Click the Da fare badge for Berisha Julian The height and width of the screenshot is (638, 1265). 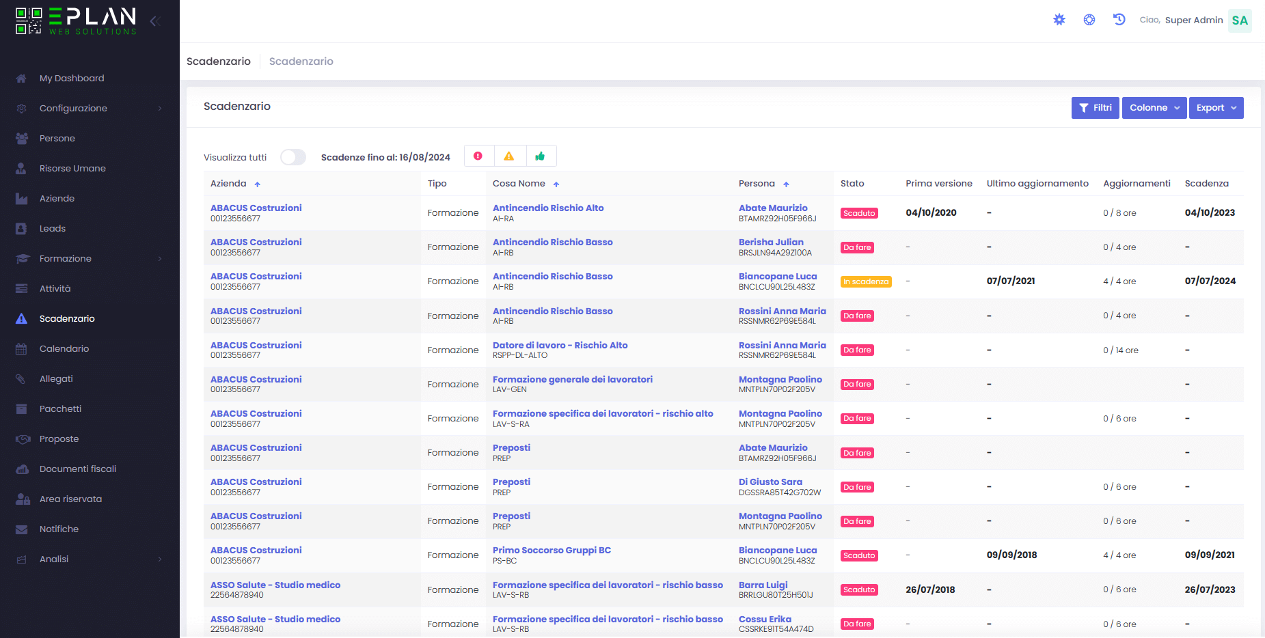click(857, 248)
